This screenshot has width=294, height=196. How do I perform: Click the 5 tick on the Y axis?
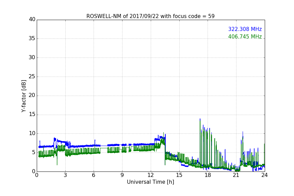coord(34,152)
